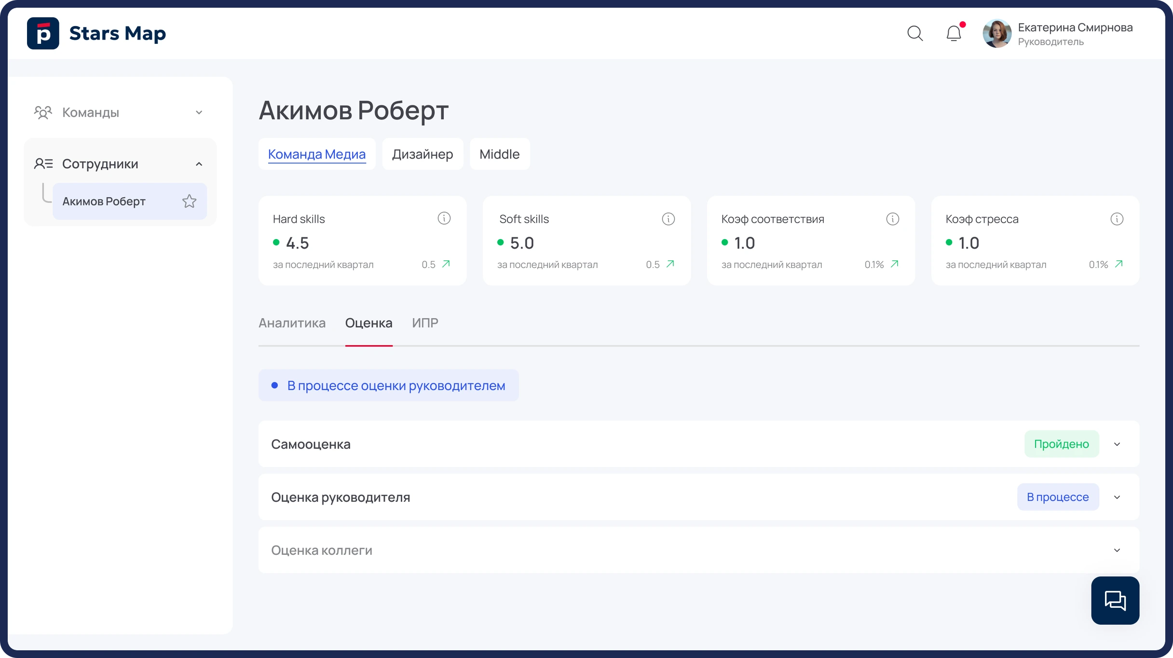
Task: Open search with magnifier icon
Action: [x=915, y=33]
